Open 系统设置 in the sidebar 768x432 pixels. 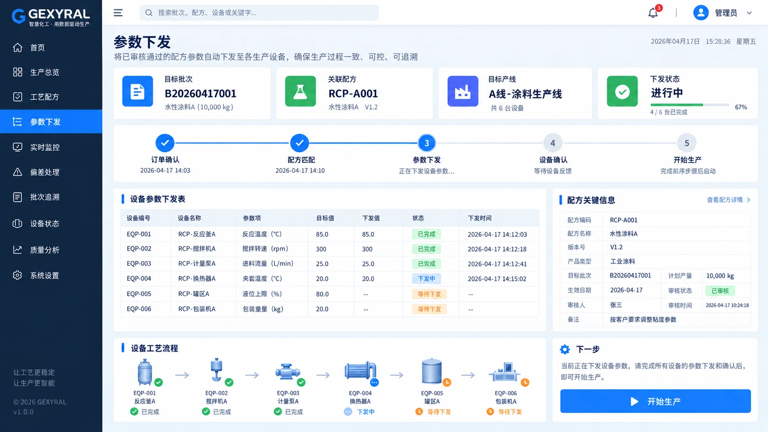[x=51, y=275]
